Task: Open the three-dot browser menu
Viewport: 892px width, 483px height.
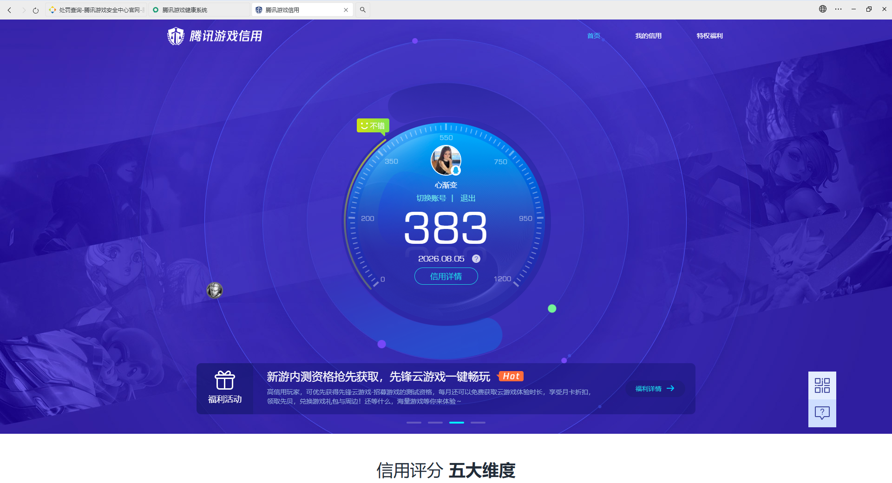Action: [x=838, y=9]
